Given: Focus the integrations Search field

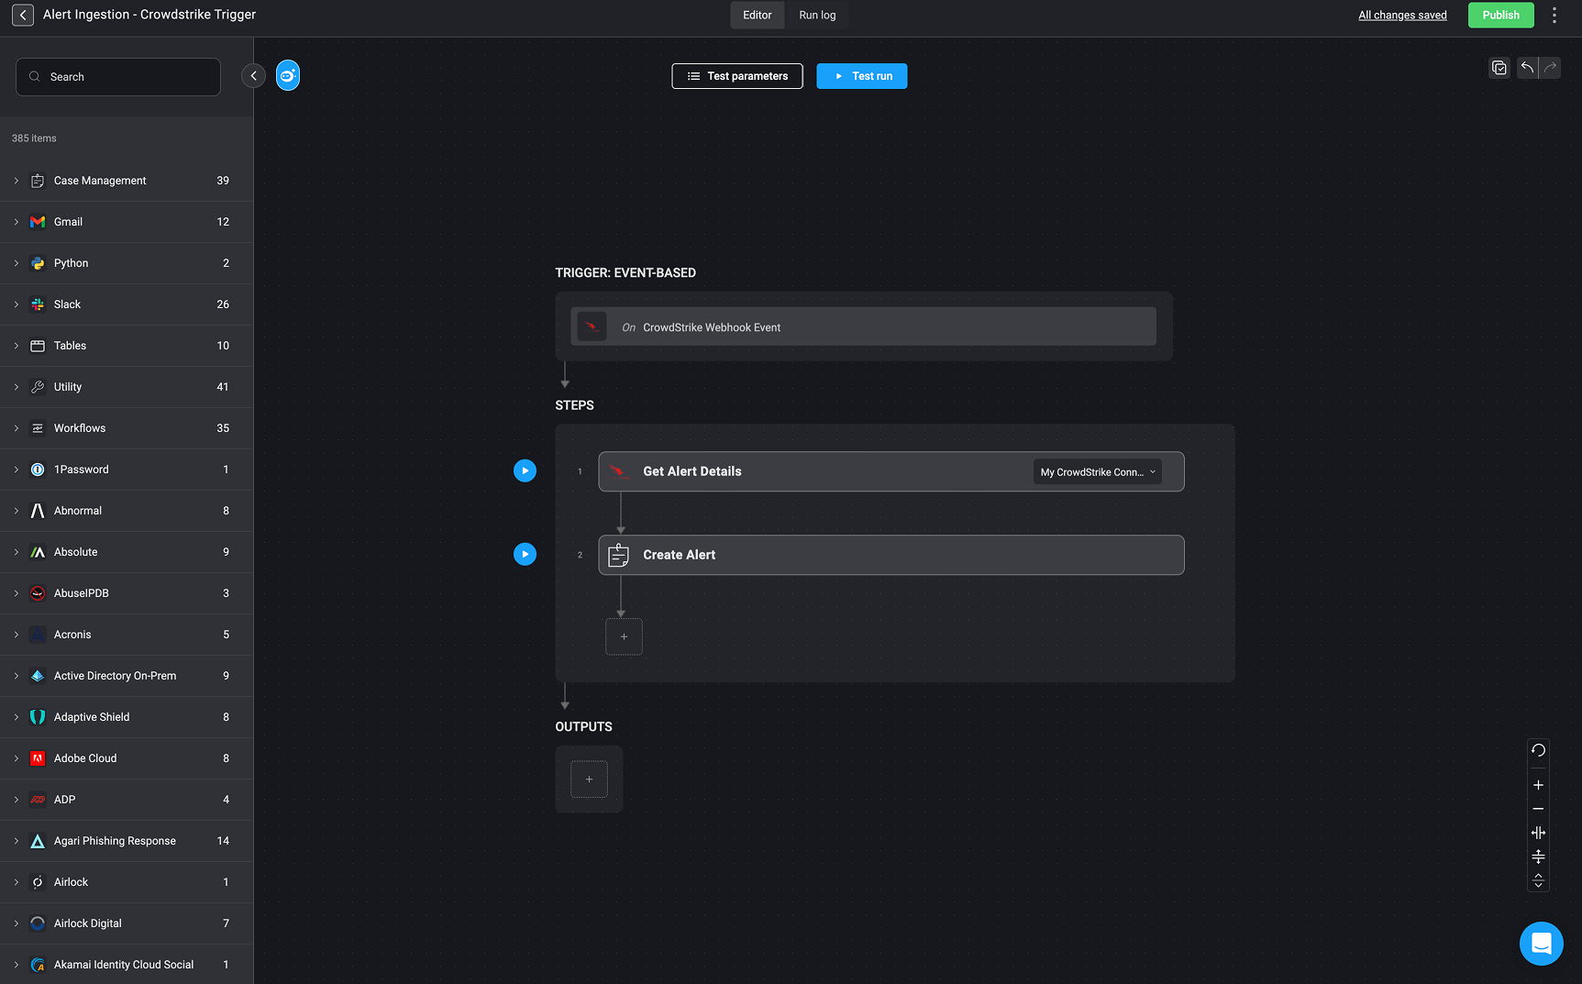Looking at the screenshot, I should pos(118,77).
